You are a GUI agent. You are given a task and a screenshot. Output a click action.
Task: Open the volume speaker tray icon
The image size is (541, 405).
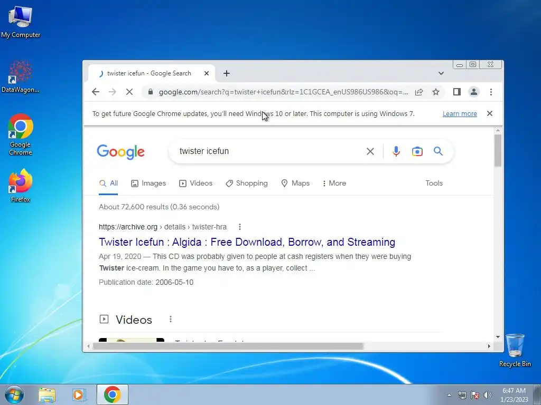(x=487, y=395)
